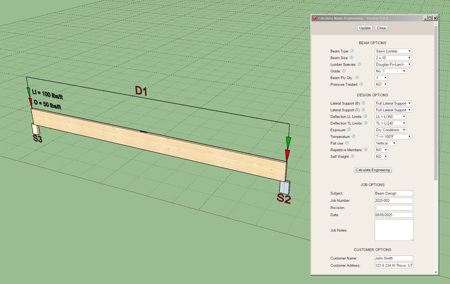
Task: Click the Close button in dialog
Action: 381,28
